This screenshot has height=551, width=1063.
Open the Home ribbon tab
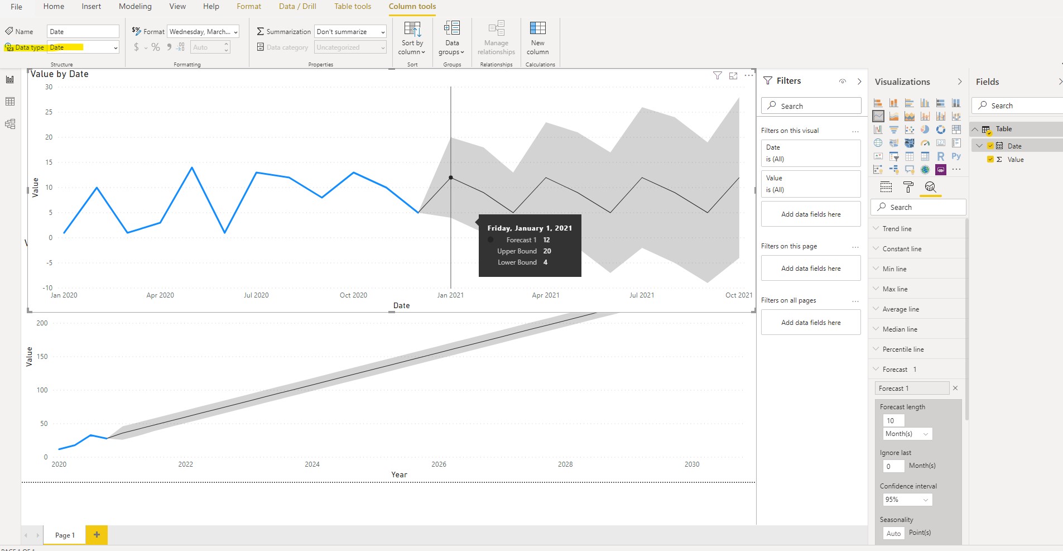[54, 7]
